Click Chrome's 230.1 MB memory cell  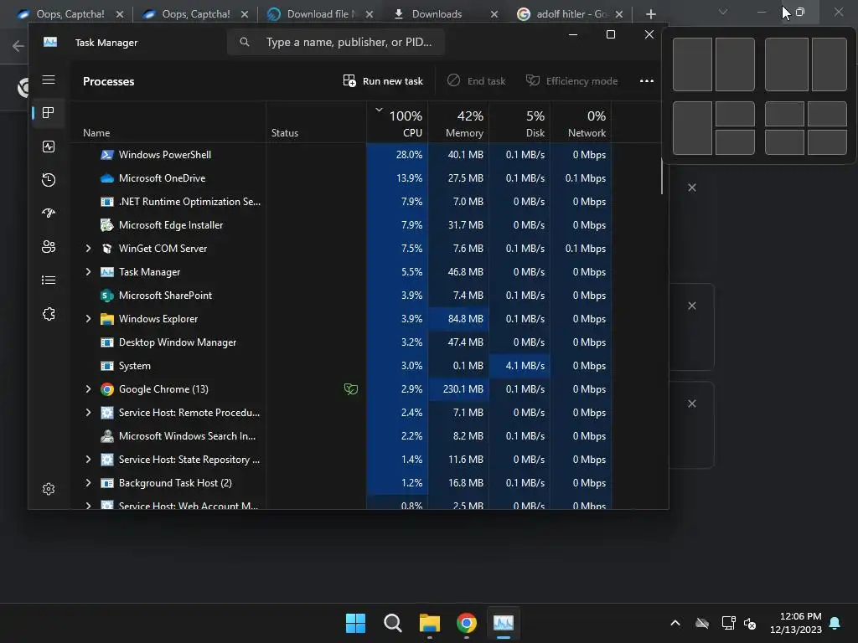click(458, 389)
